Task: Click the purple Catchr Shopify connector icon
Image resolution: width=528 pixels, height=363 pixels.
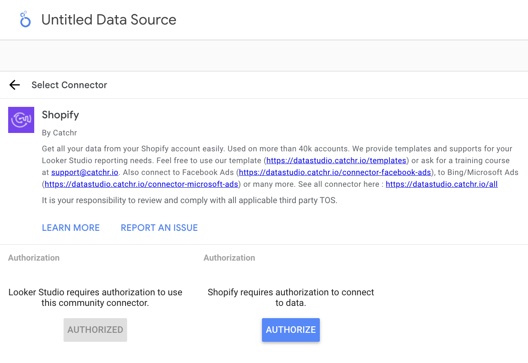Action: click(21, 120)
